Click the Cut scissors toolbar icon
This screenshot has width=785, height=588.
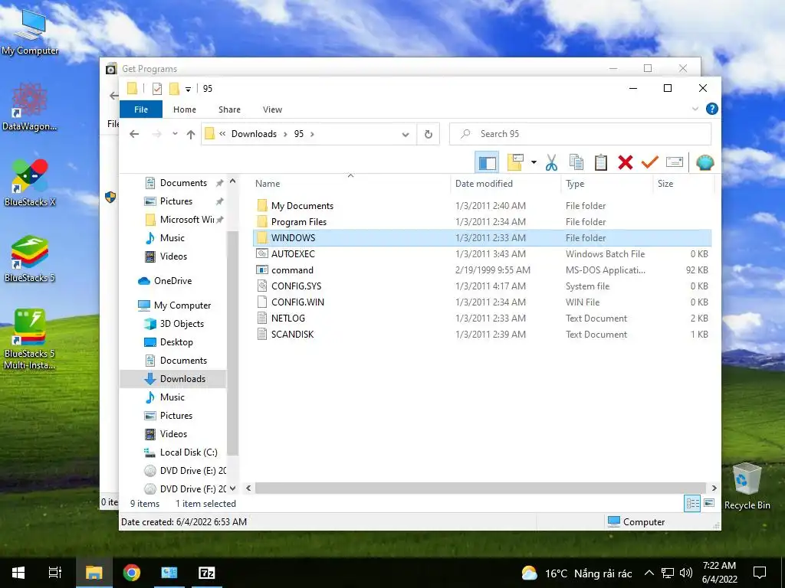point(551,162)
